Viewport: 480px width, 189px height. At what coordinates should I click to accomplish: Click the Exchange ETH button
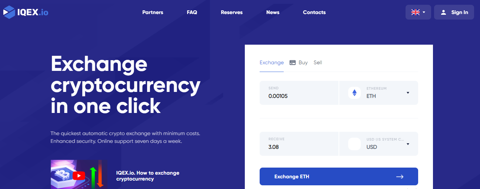click(x=339, y=176)
